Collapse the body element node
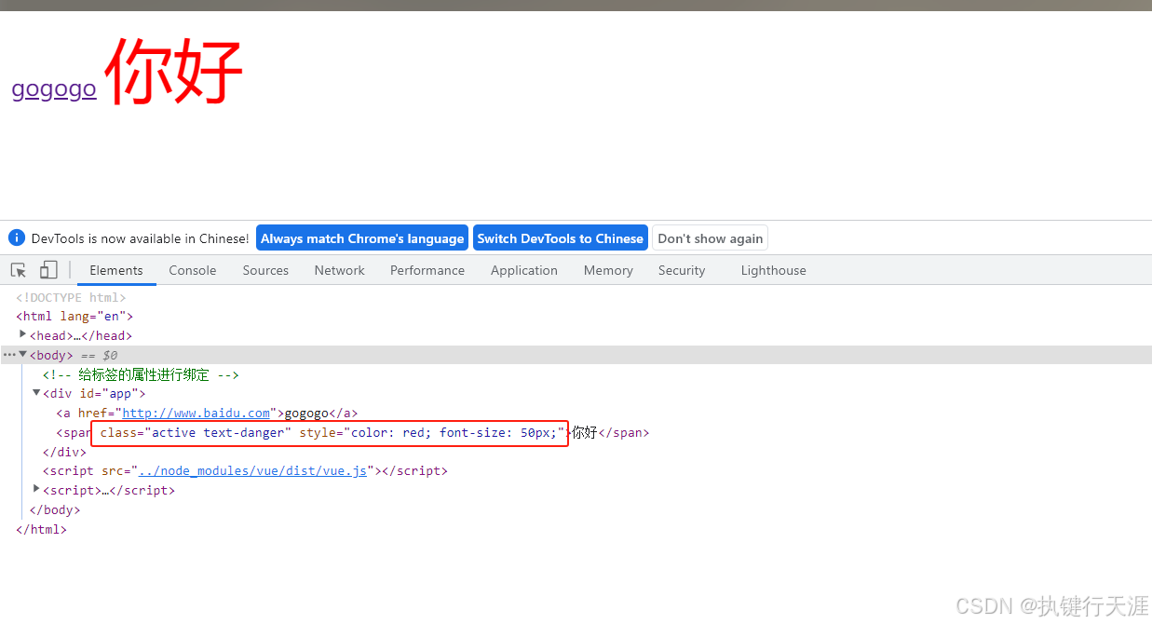 pos(22,354)
